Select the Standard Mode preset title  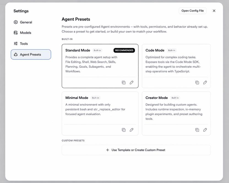coord(78,50)
